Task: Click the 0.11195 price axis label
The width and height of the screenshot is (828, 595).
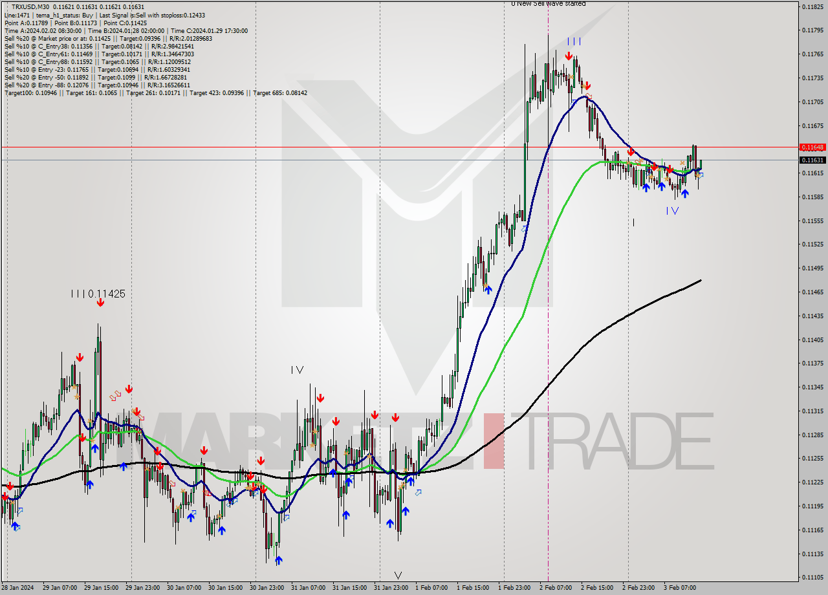Action: coord(812,506)
